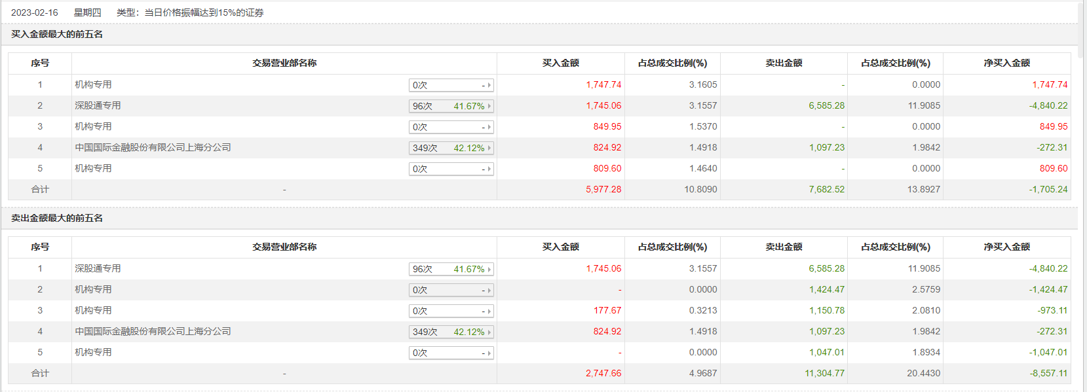Image resolution: width=1087 pixels, height=392 pixels.
Task: Click the 买入金额 column header in the buy table
Action: (x=560, y=63)
